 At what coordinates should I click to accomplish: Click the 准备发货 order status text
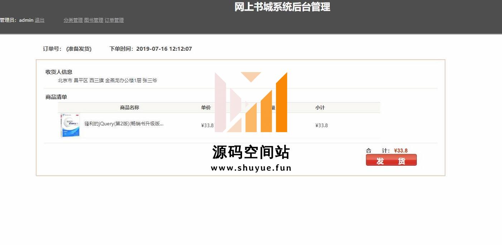coord(79,49)
